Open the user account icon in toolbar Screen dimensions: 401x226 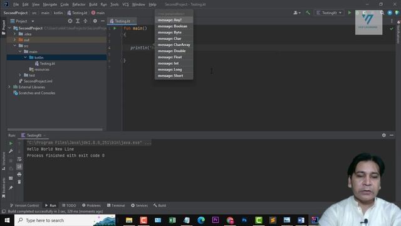pos(296,13)
